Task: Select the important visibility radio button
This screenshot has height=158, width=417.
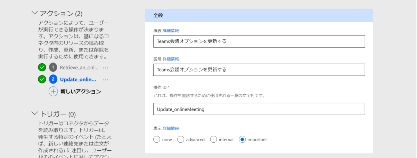Action: [242, 140]
